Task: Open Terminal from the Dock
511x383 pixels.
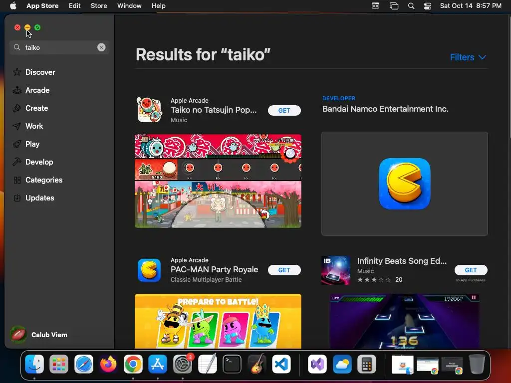Action: tap(232, 364)
